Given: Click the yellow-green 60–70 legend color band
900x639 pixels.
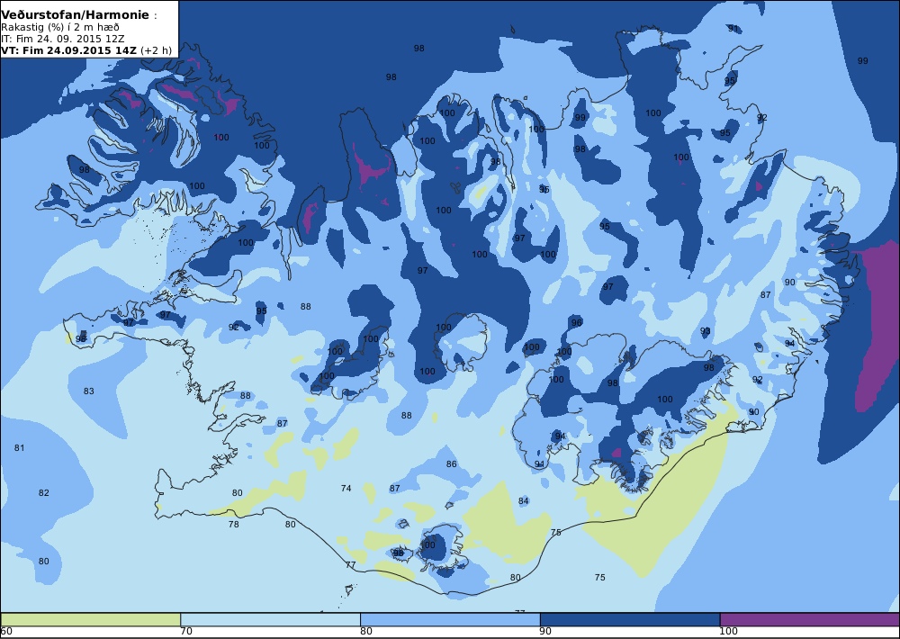Looking at the screenshot, I should (90, 619).
